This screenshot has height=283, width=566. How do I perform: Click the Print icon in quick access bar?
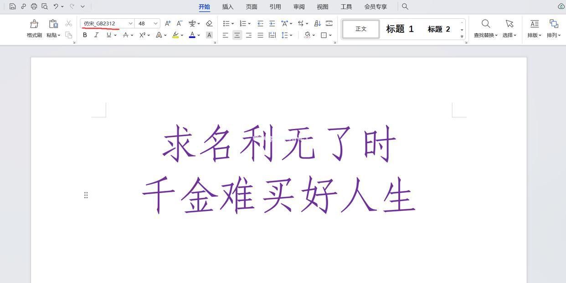pyautogui.click(x=34, y=6)
